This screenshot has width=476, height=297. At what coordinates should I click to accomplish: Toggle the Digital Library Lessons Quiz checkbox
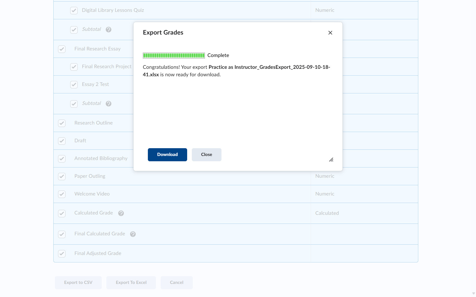(x=74, y=11)
